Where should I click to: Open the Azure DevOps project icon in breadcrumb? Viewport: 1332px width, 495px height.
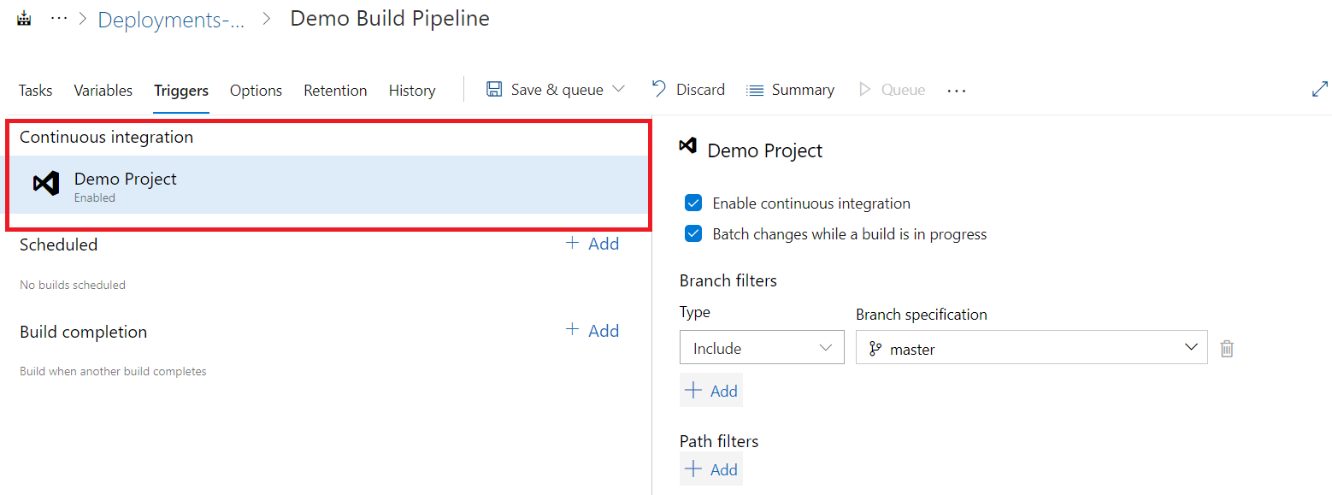point(24,18)
